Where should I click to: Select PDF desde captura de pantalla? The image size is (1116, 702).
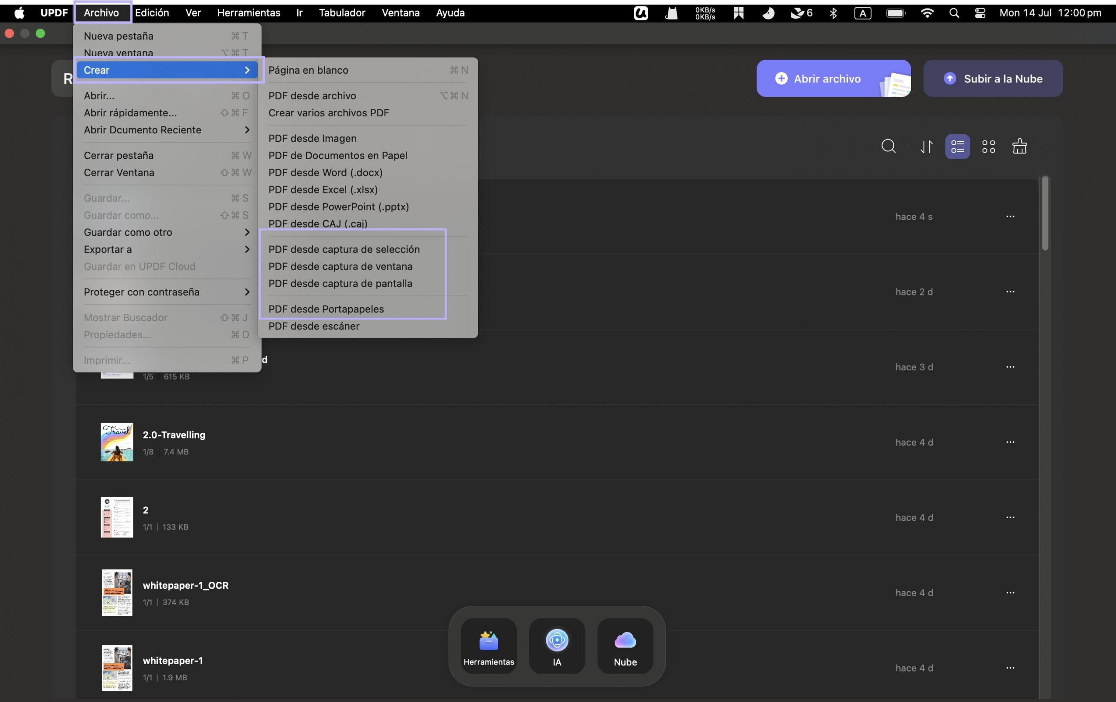[340, 283]
